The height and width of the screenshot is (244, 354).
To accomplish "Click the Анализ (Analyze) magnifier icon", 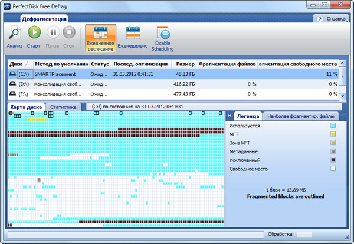I will pos(15,33).
